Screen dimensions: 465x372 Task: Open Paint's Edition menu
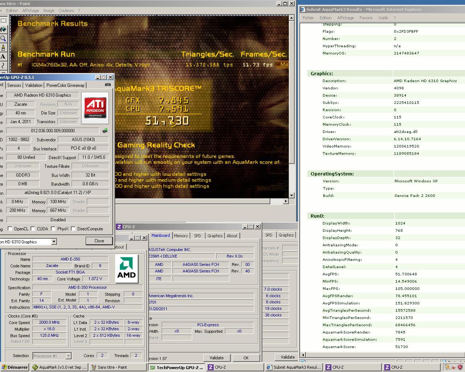[x=12, y=11]
